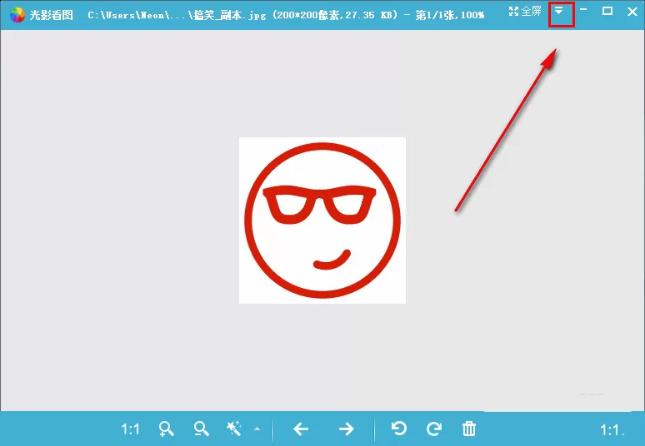The height and width of the screenshot is (446, 645).
Task: Rotate image counterclockwise
Action: 398,429
